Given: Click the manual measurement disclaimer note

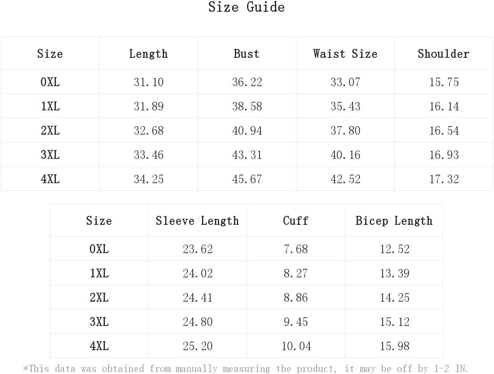Looking at the screenshot, I should (x=245, y=369).
